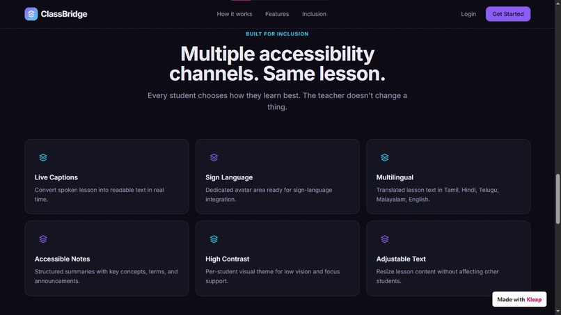Click the High Contrast card icon

214,239
